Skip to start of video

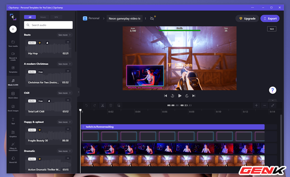tap(165, 96)
